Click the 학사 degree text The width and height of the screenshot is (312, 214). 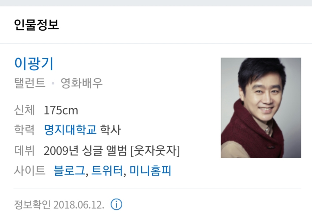(110, 130)
